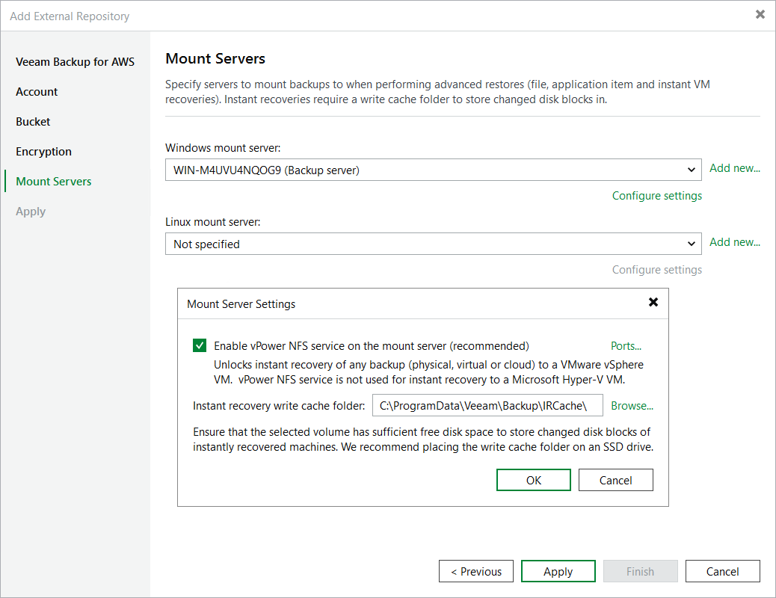Open Configure settings for Linux mount server
This screenshot has width=776, height=598.
point(656,270)
